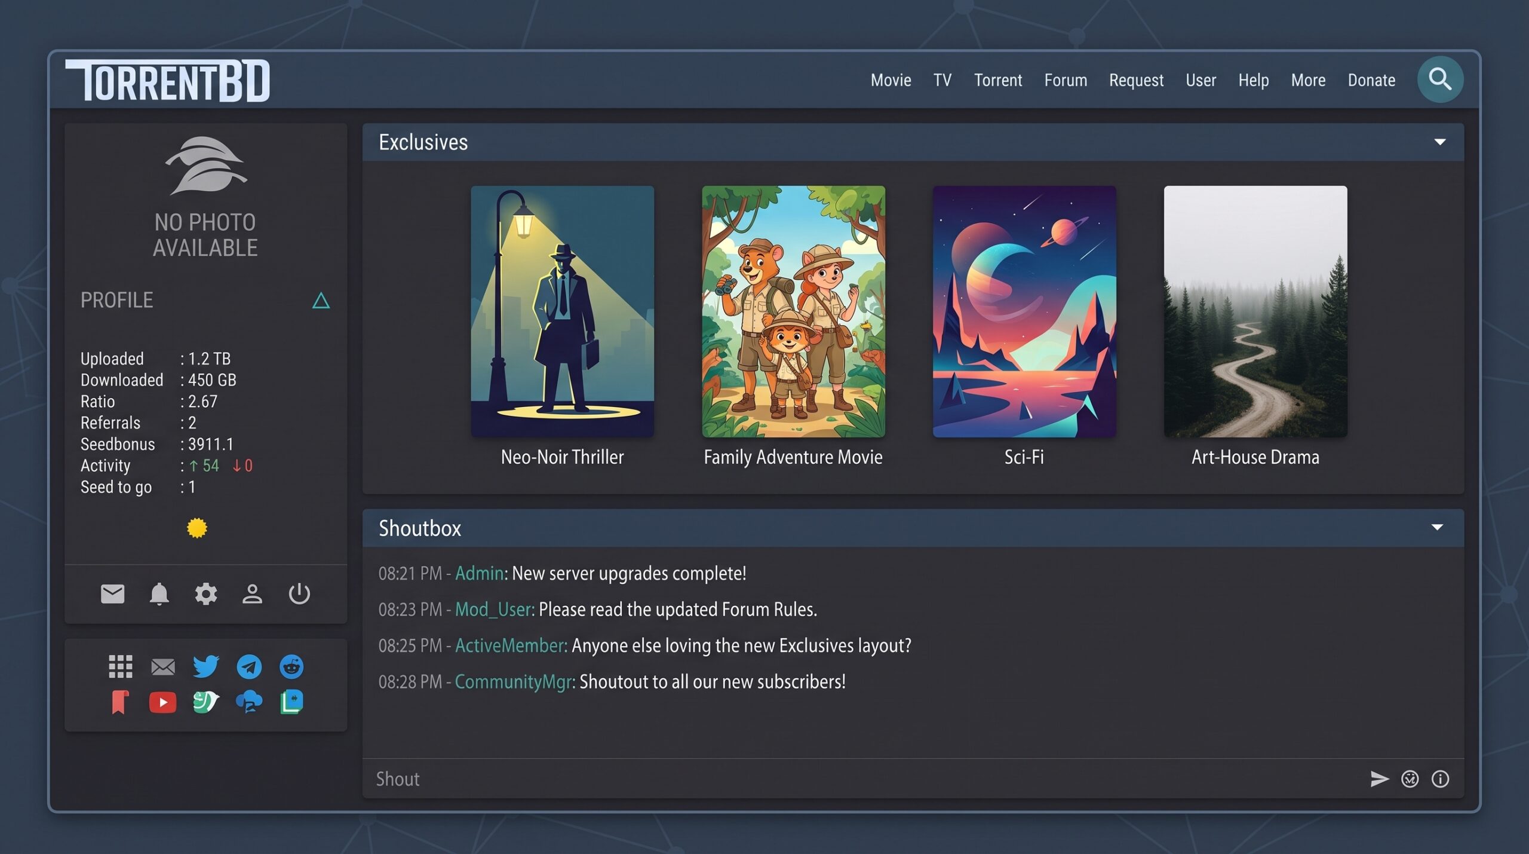Open the notifications bell icon

pos(159,594)
